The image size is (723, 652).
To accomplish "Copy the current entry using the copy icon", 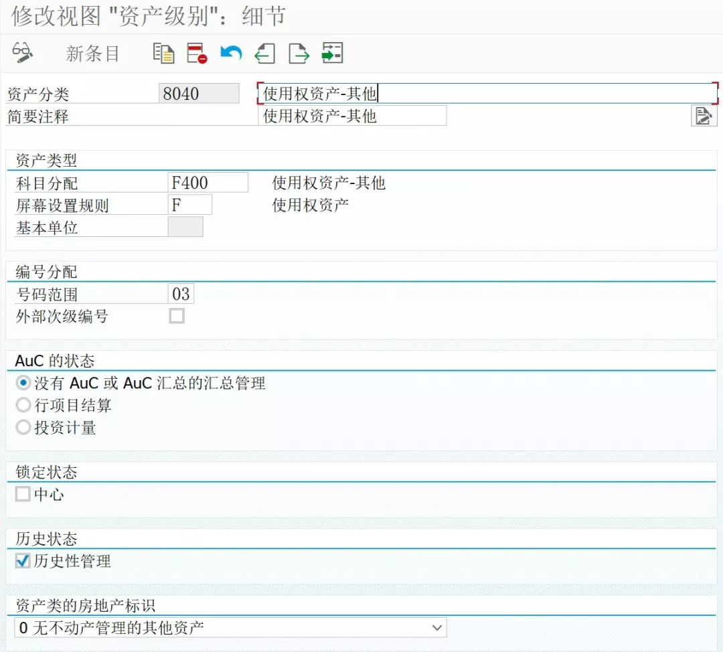I will (163, 52).
